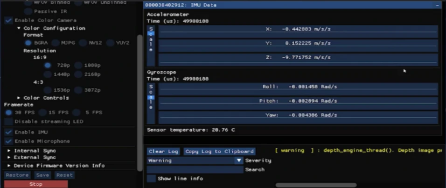Click Copy Log to Clipboard
The image size is (446, 188).
click(x=219, y=151)
